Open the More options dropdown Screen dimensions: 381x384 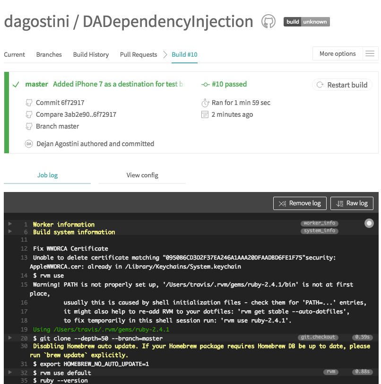coord(338,54)
